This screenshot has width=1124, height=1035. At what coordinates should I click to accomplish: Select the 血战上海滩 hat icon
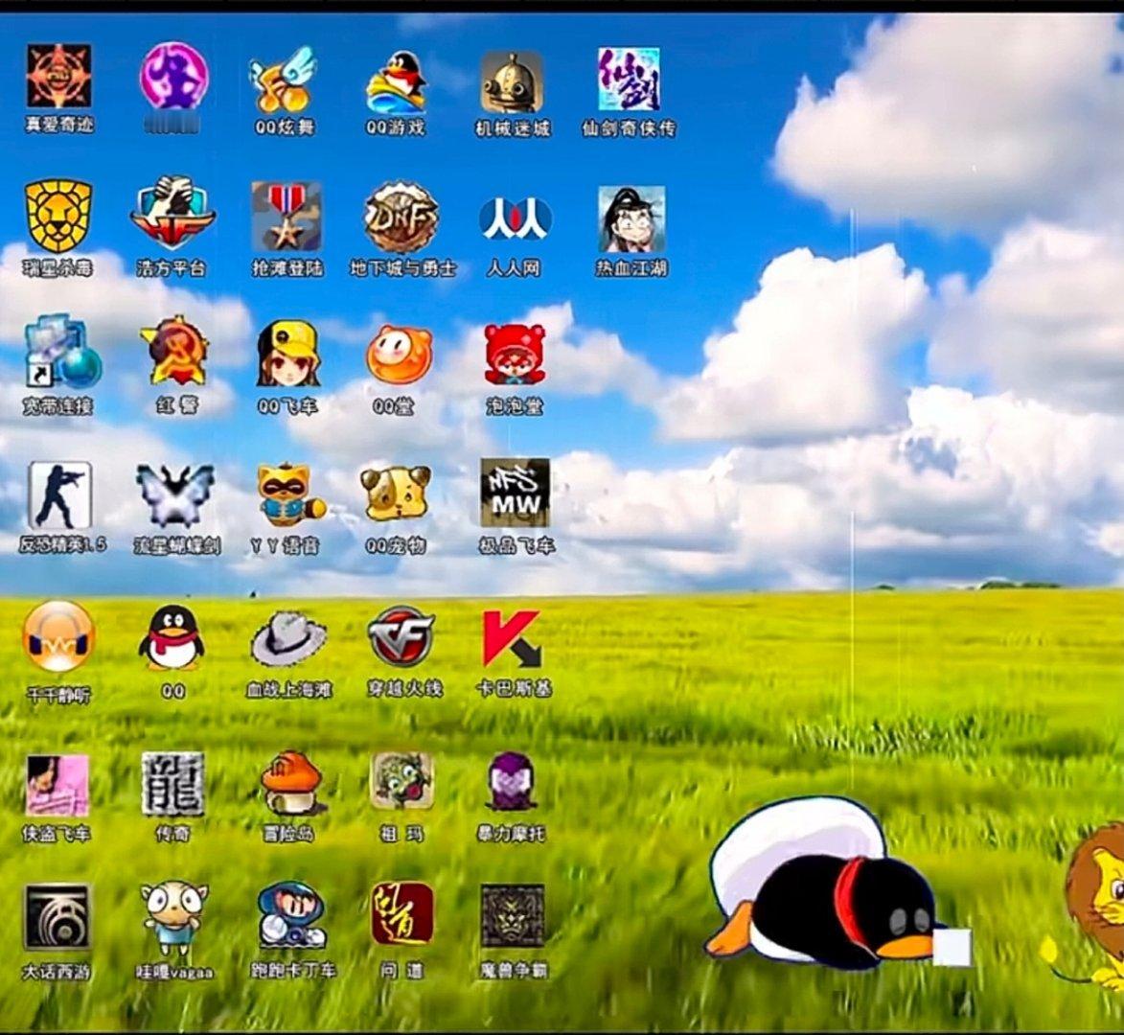point(288,638)
